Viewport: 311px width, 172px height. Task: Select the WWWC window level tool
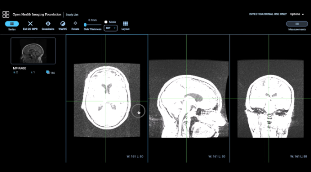click(x=63, y=26)
